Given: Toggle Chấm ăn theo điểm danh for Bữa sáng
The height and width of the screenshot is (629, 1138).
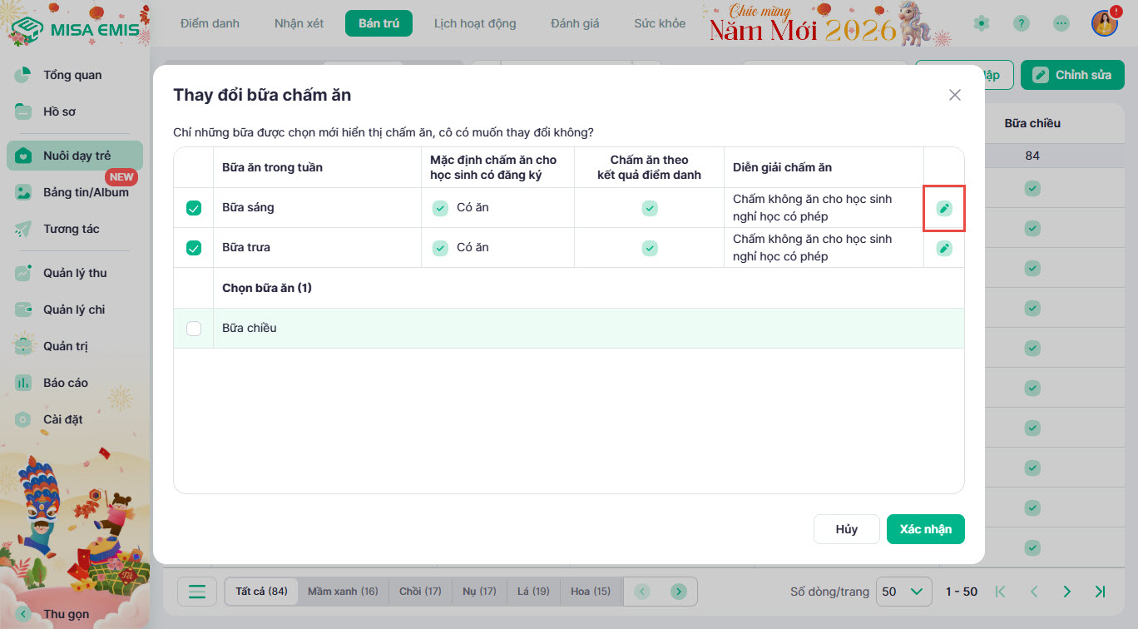Looking at the screenshot, I should [650, 208].
